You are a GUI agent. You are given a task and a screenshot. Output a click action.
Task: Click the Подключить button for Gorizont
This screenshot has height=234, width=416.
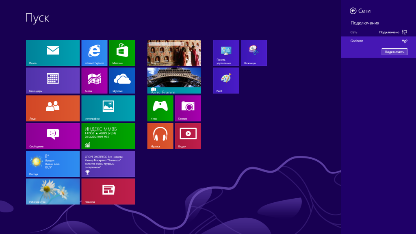(394, 52)
